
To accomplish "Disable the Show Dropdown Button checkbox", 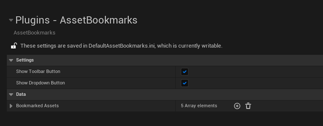I will pos(185,83).
